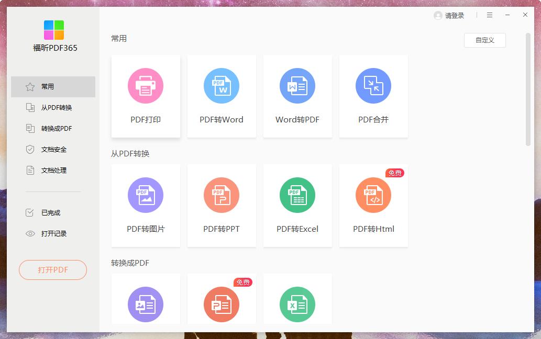The width and height of the screenshot is (541, 339).
Task: Open the green Excel-to-PDF tool icon
Action: [x=297, y=304]
